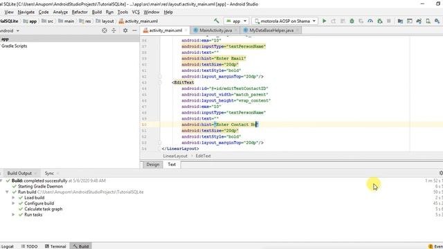This screenshot has width=443, height=249.
Task: Switch to the Design view tab
Action: [x=152, y=165]
